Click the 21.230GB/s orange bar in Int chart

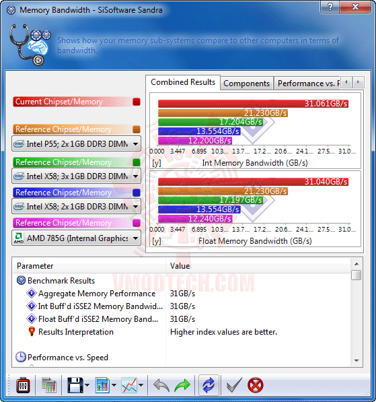click(x=223, y=113)
